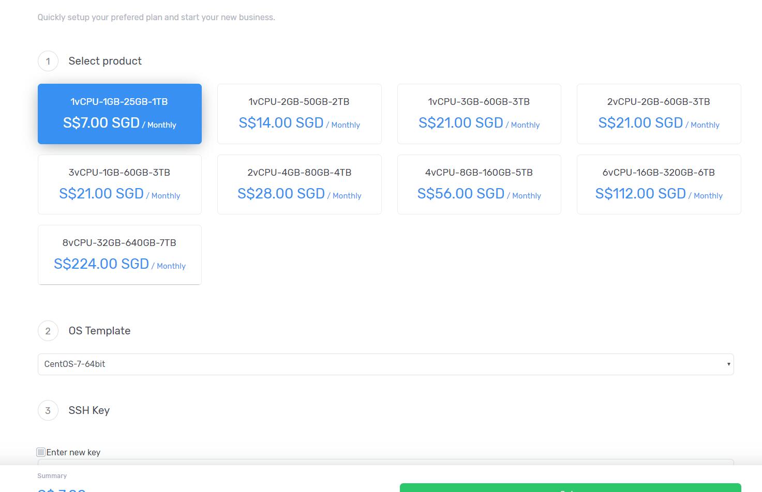Choose the 3vCPU-1GB-60GB-3TB plan
This screenshot has width=762, height=492.
pyautogui.click(x=119, y=185)
